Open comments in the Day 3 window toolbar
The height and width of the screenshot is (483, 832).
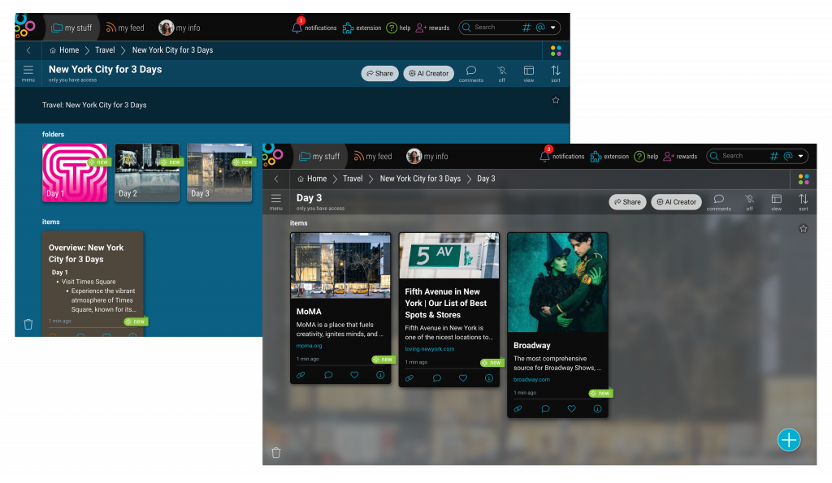(718, 201)
